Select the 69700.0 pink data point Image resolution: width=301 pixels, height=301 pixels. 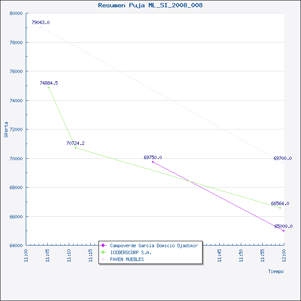coord(283,163)
